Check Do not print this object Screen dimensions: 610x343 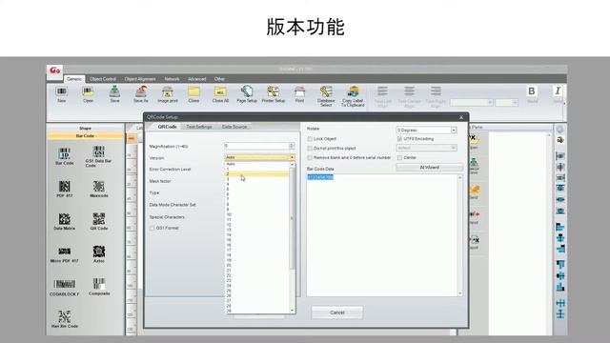pyautogui.click(x=310, y=149)
